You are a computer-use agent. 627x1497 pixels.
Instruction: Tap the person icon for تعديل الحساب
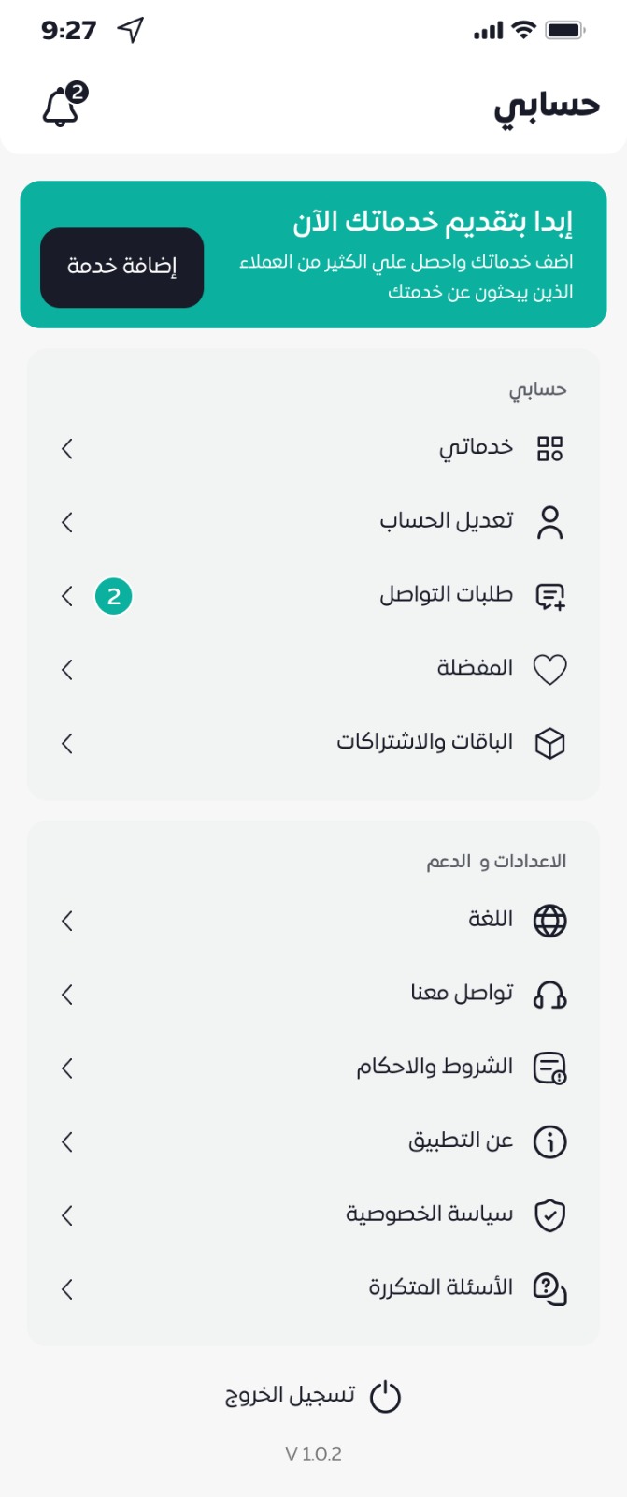(549, 523)
